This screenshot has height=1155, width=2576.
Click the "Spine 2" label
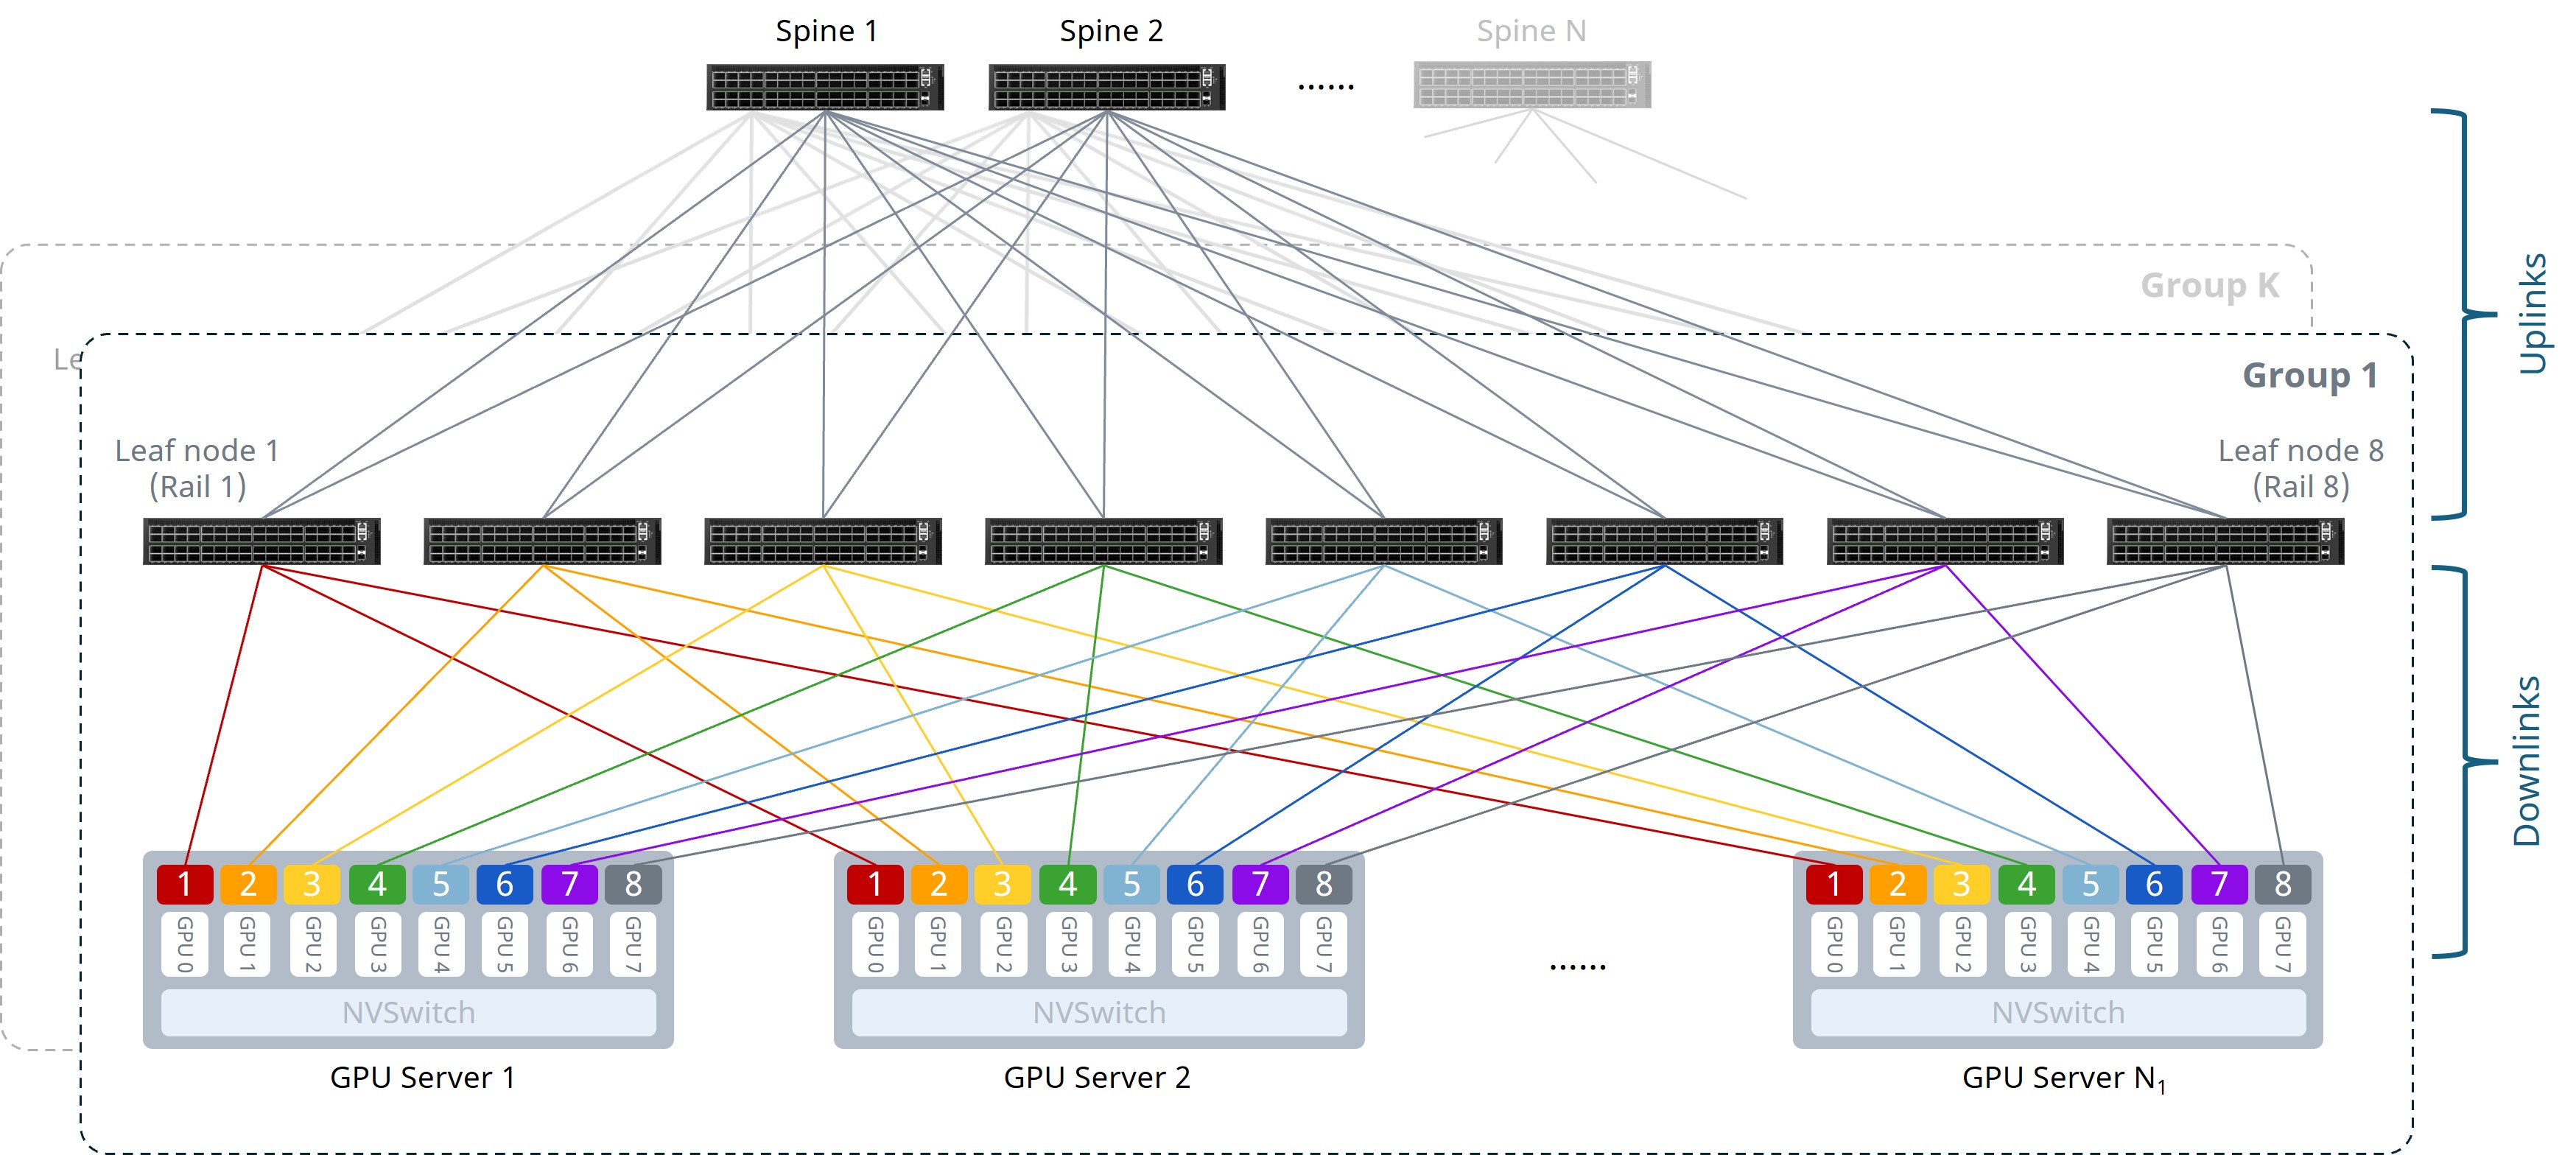(1111, 31)
